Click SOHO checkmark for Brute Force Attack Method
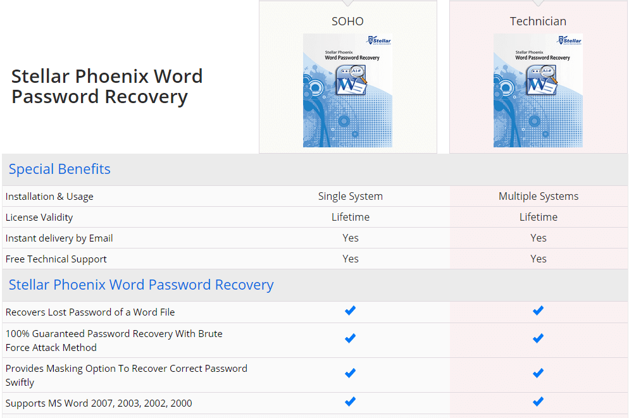Screen dimensions: 629x418 click(x=350, y=339)
